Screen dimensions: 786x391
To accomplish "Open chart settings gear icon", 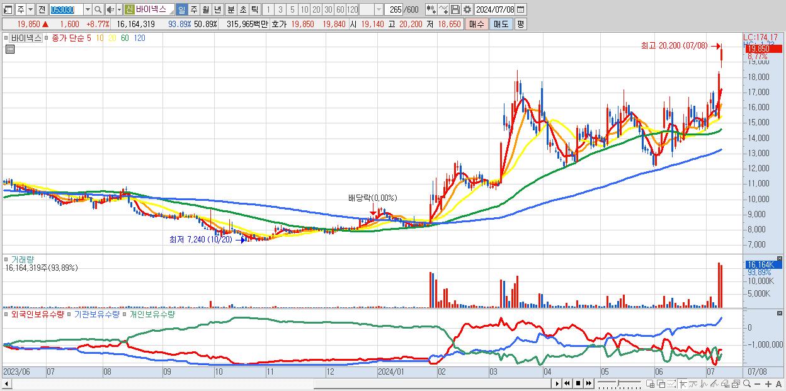I will point(467,9).
